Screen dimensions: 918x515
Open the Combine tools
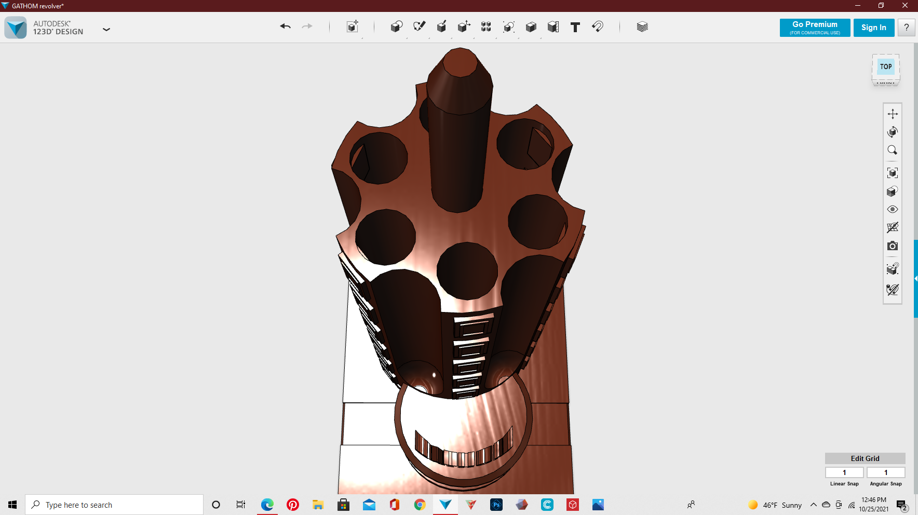531,26
